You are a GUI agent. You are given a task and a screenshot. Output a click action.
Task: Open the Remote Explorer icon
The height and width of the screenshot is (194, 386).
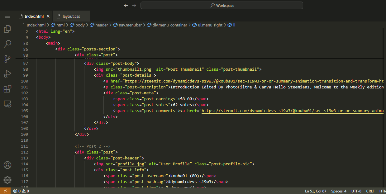pos(7,104)
